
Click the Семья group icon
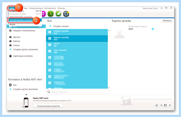click(10, 45)
